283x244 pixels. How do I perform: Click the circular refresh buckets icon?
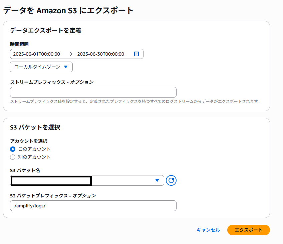tap(171, 180)
